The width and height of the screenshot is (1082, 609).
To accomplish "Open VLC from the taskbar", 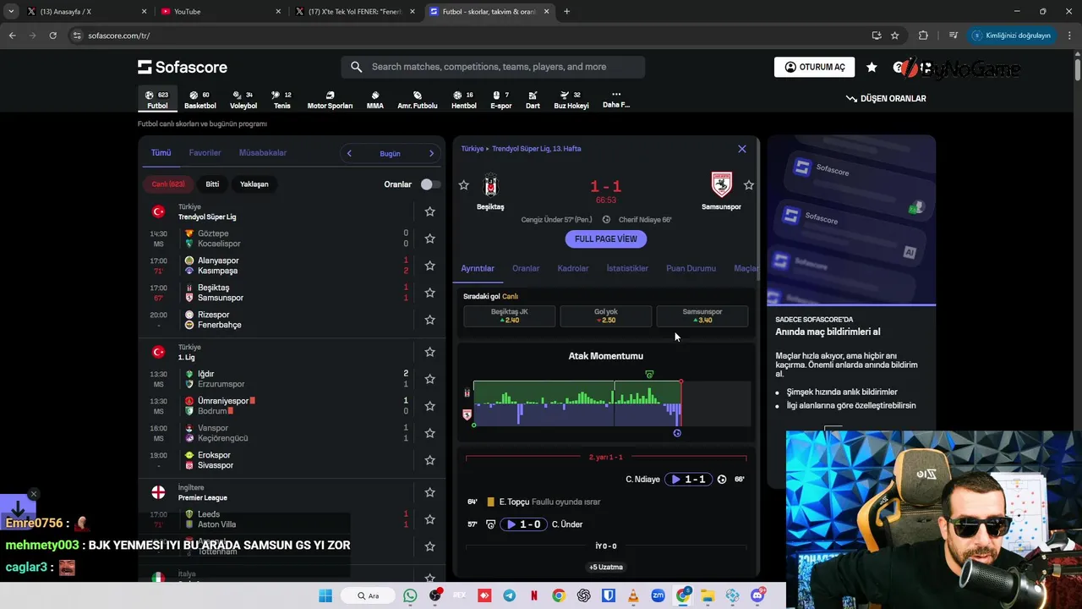I will [x=633, y=595].
